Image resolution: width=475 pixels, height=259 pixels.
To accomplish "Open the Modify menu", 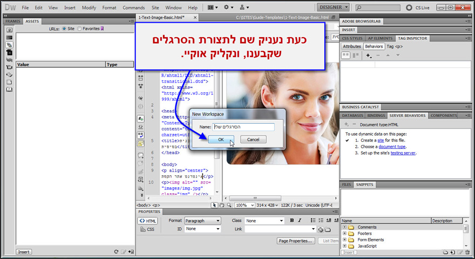I will 89,8.
